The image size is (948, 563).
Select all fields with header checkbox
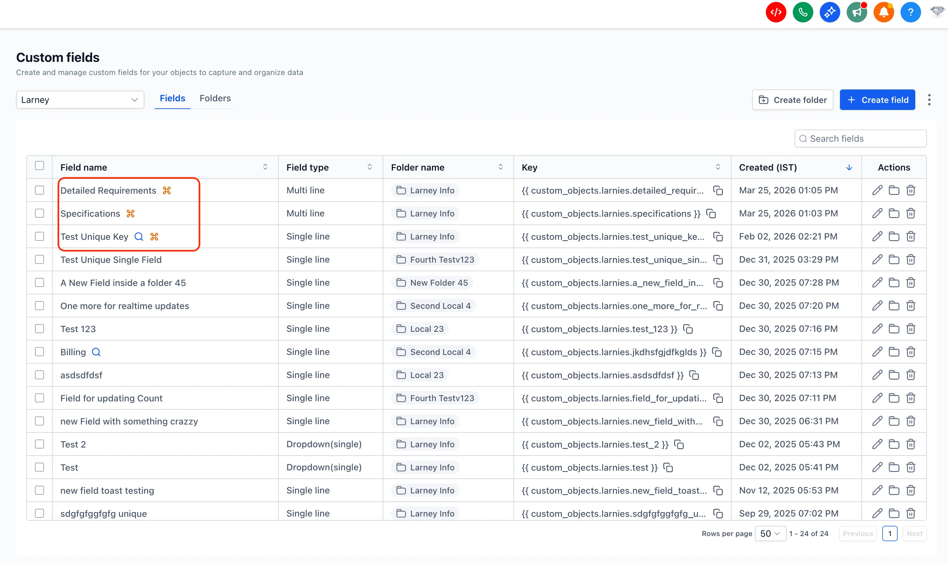click(x=39, y=166)
